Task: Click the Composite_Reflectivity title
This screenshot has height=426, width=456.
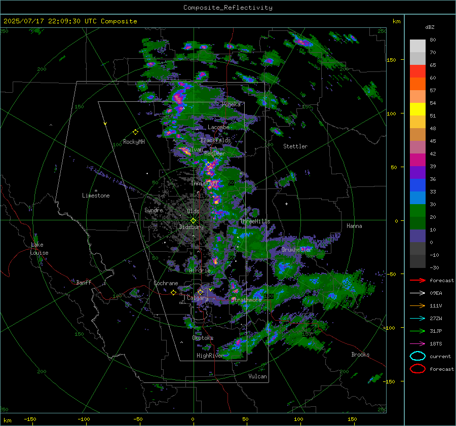Action: 227,8
